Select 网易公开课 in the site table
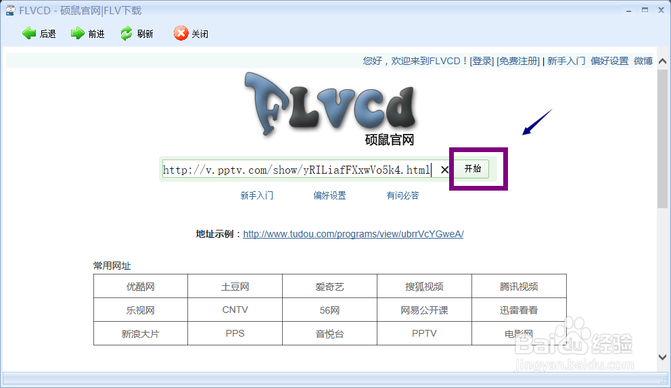This screenshot has height=388, width=671. (424, 310)
